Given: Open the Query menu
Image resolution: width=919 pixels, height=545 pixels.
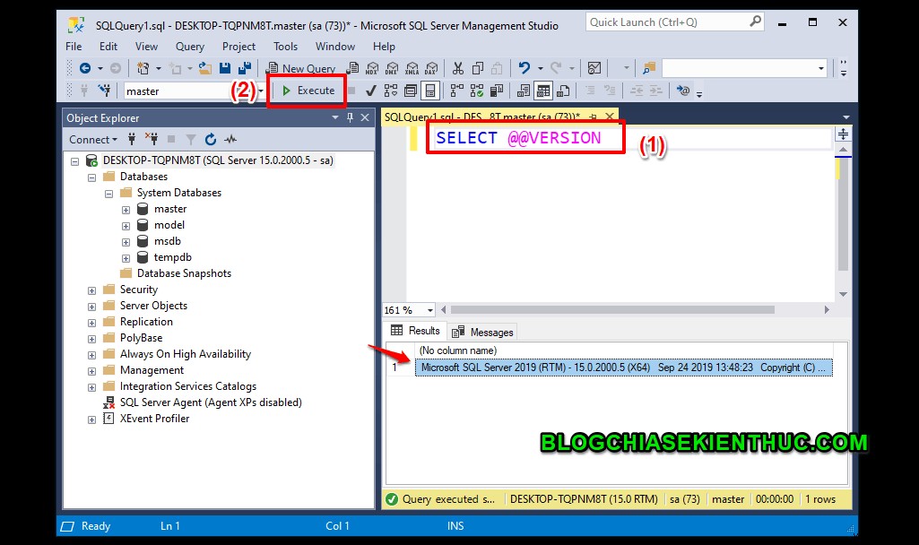Looking at the screenshot, I should (189, 46).
